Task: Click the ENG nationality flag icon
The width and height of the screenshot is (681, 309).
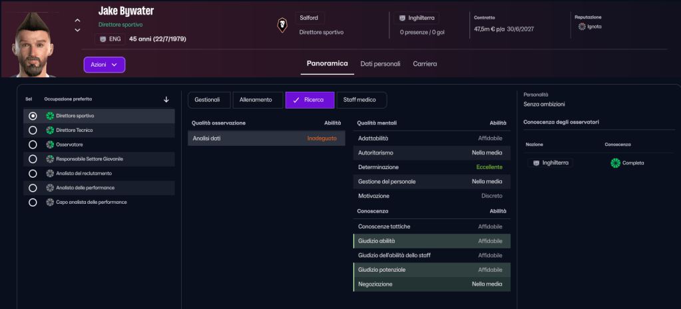Action: (x=103, y=39)
